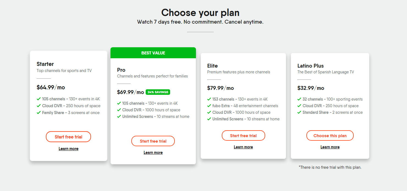Click checkmark next to 153 channels
This screenshot has height=191, width=407.
point(209,99)
